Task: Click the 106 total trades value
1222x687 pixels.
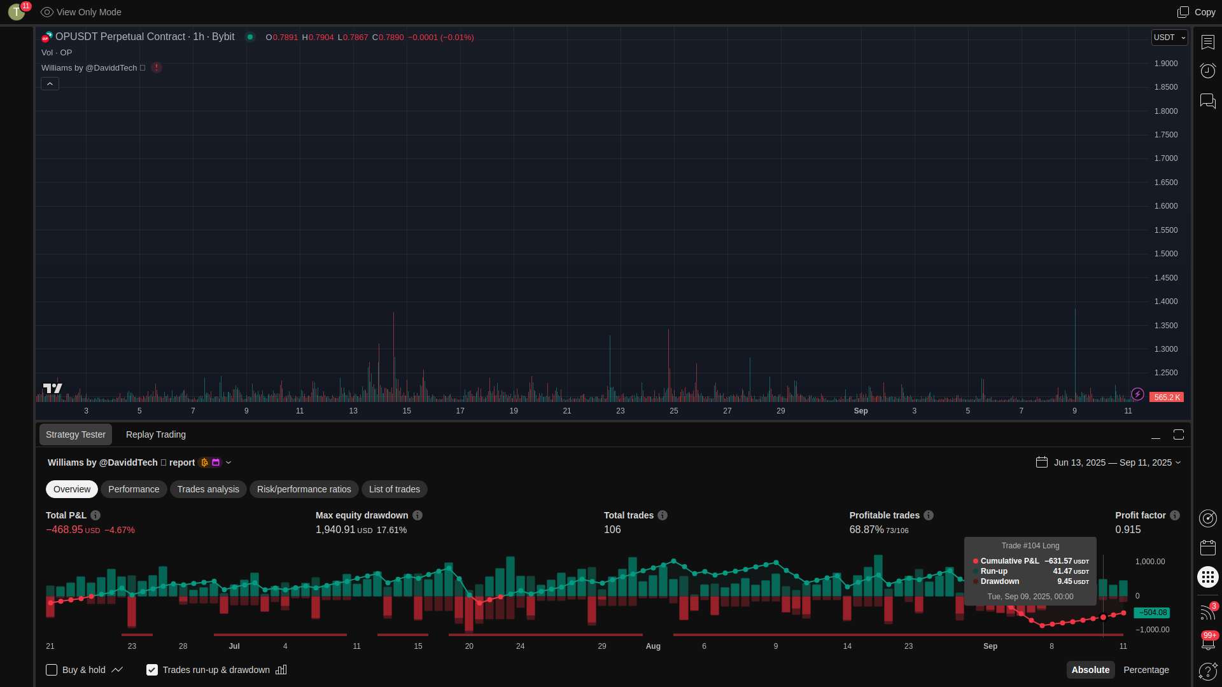Action: click(x=612, y=530)
